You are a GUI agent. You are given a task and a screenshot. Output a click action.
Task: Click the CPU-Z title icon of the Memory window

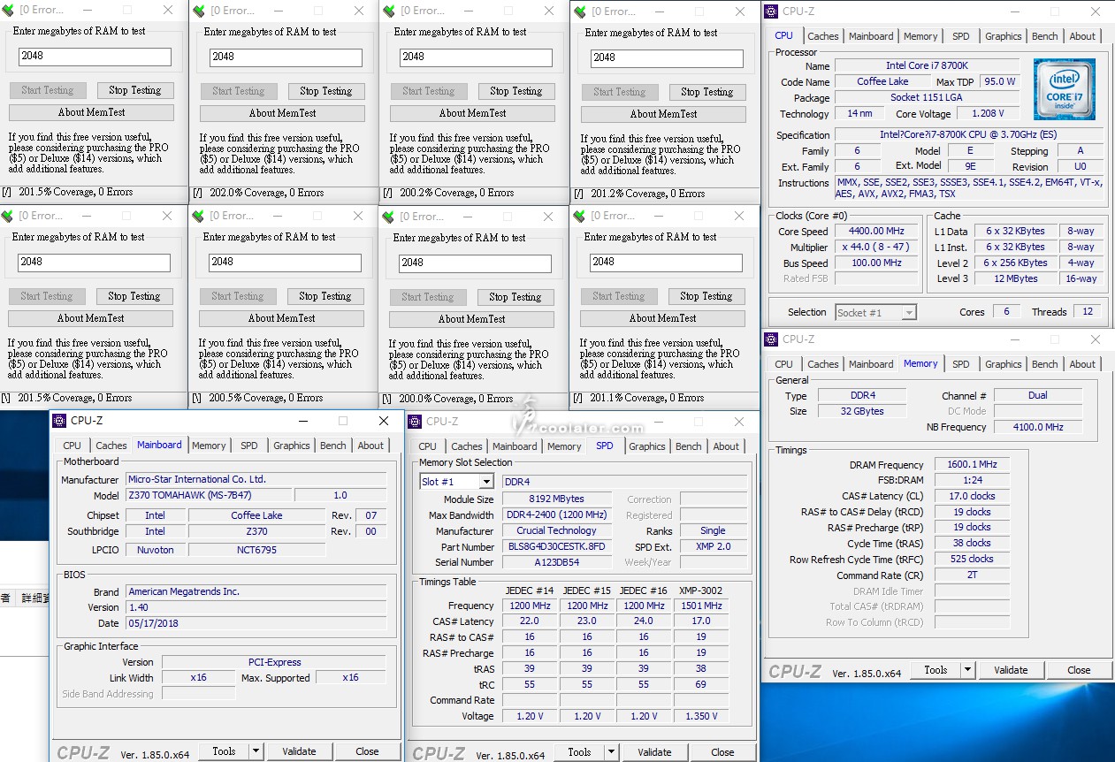(x=772, y=339)
